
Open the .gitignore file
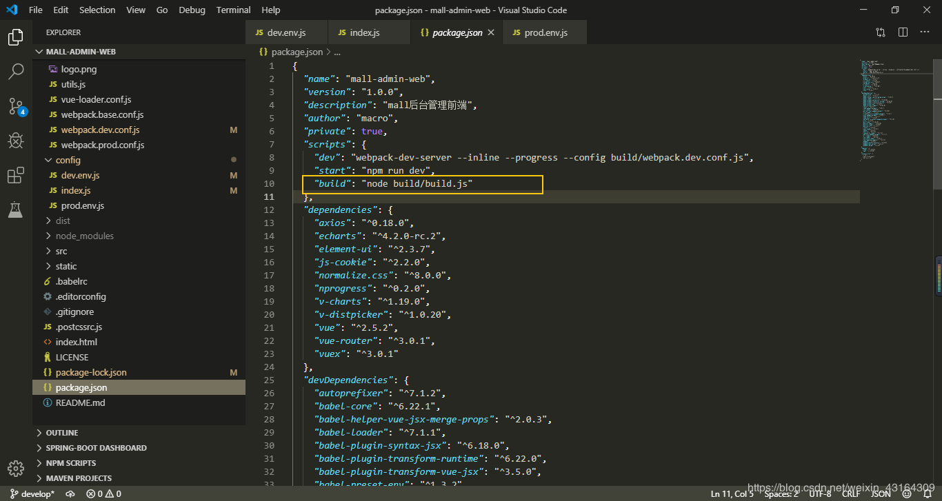pos(139,311)
